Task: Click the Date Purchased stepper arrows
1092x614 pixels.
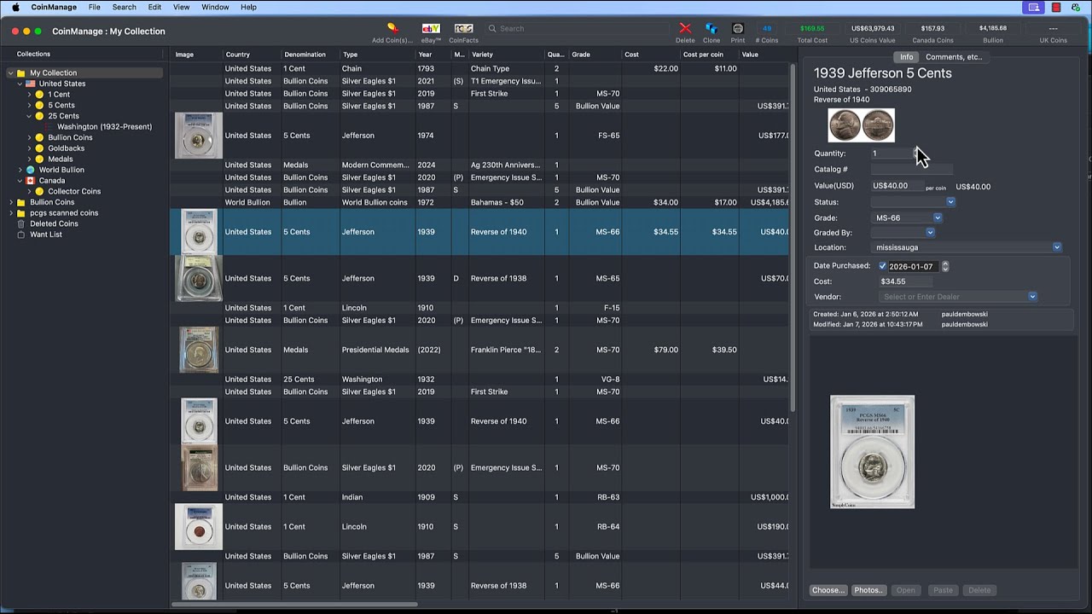Action: [x=944, y=266]
